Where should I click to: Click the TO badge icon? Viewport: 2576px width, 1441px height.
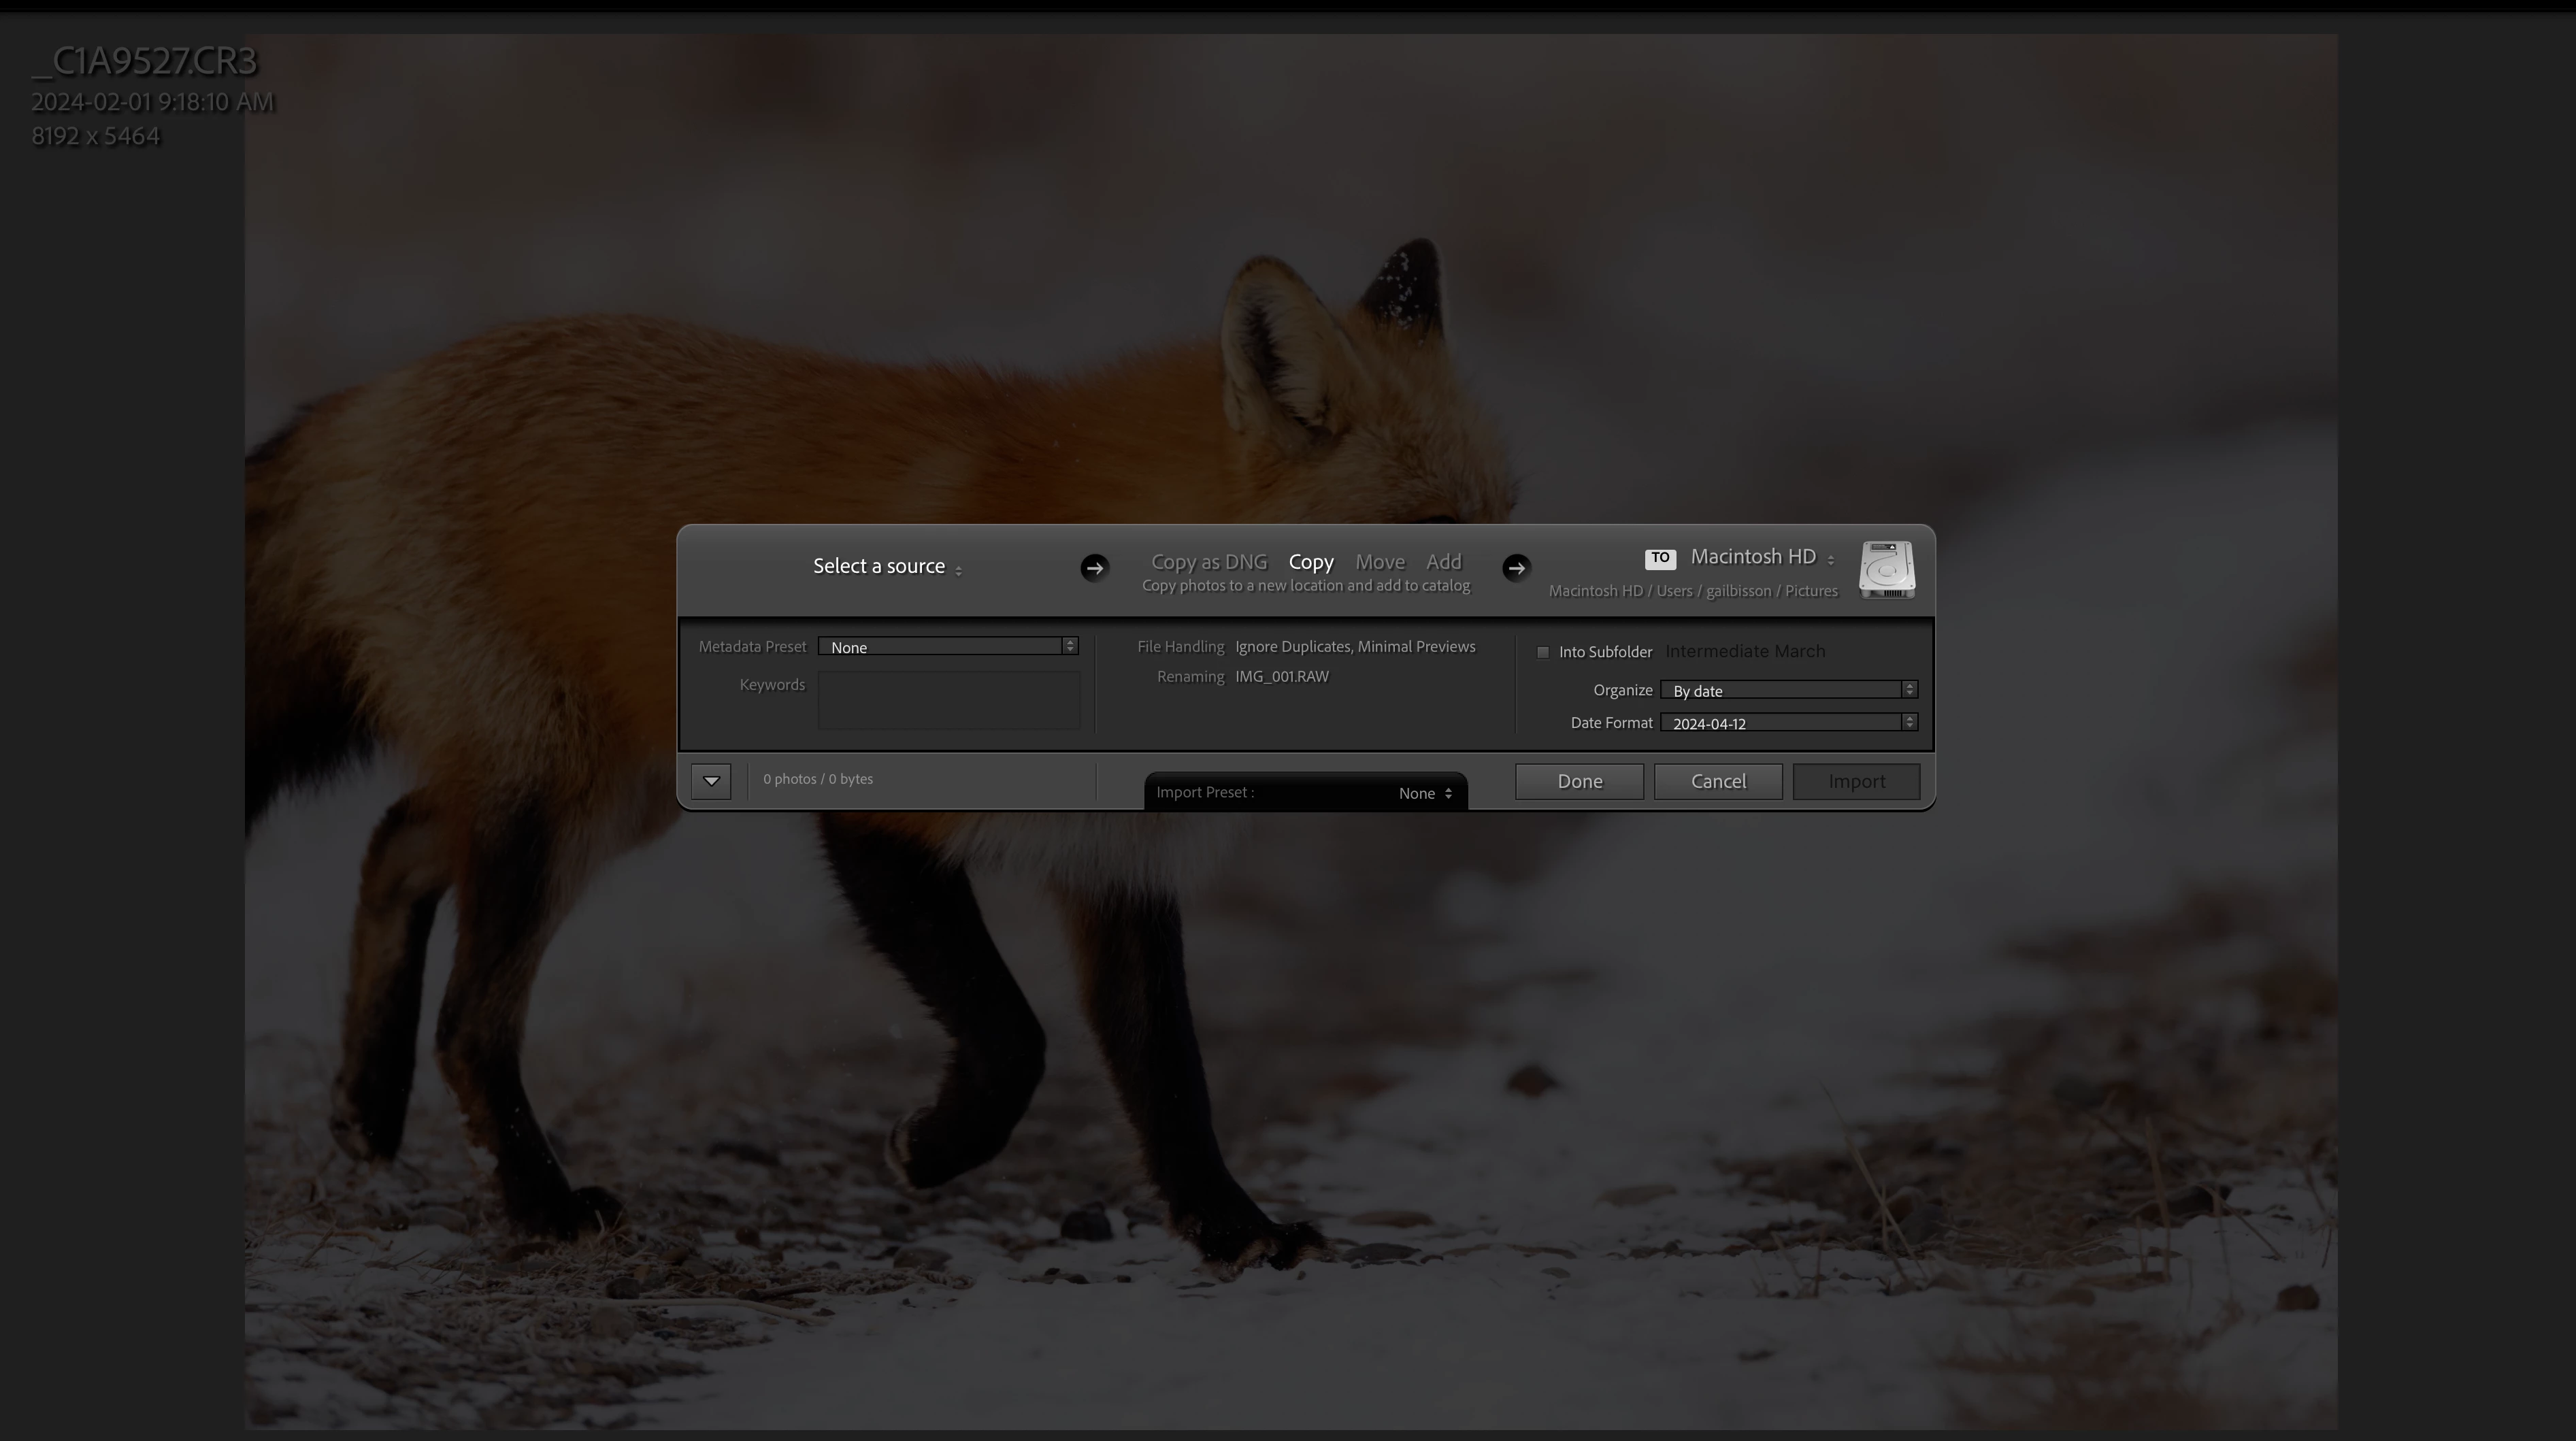pyautogui.click(x=1660, y=558)
